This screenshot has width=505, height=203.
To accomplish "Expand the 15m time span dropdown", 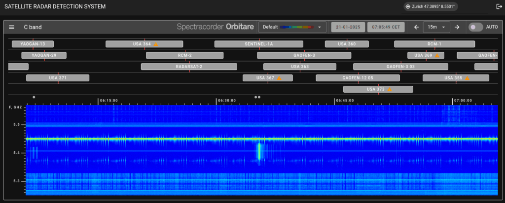I will pyautogui.click(x=436, y=27).
